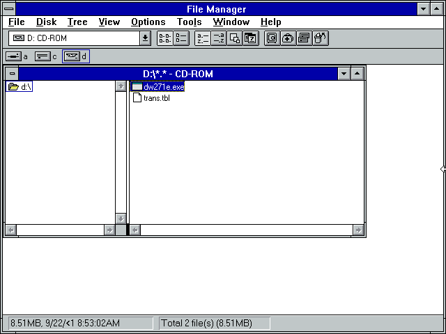Open the Disk menu
The height and width of the screenshot is (334, 446).
[47, 22]
